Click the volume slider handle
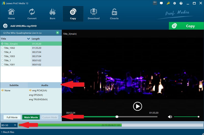 (198, 117)
